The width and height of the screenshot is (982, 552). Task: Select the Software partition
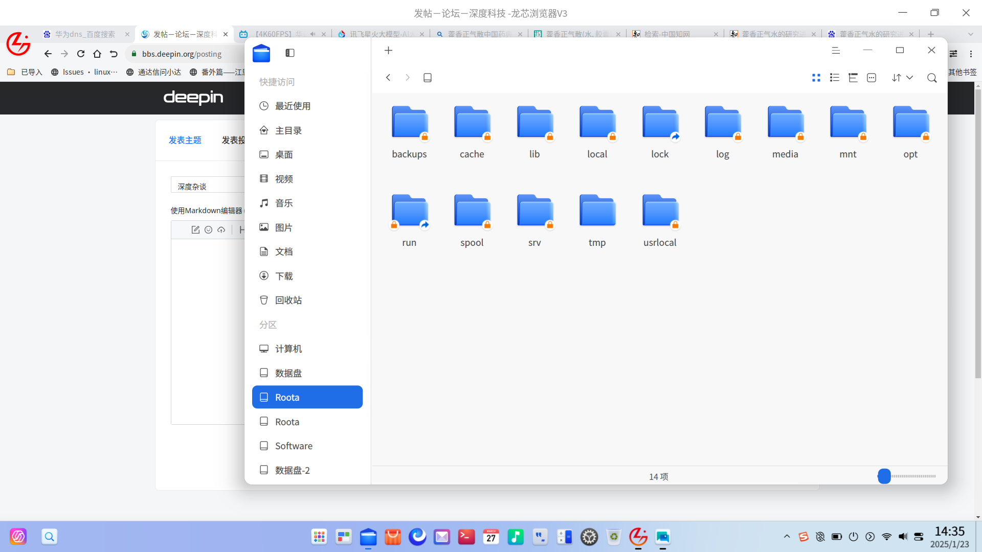coord(307,446)
